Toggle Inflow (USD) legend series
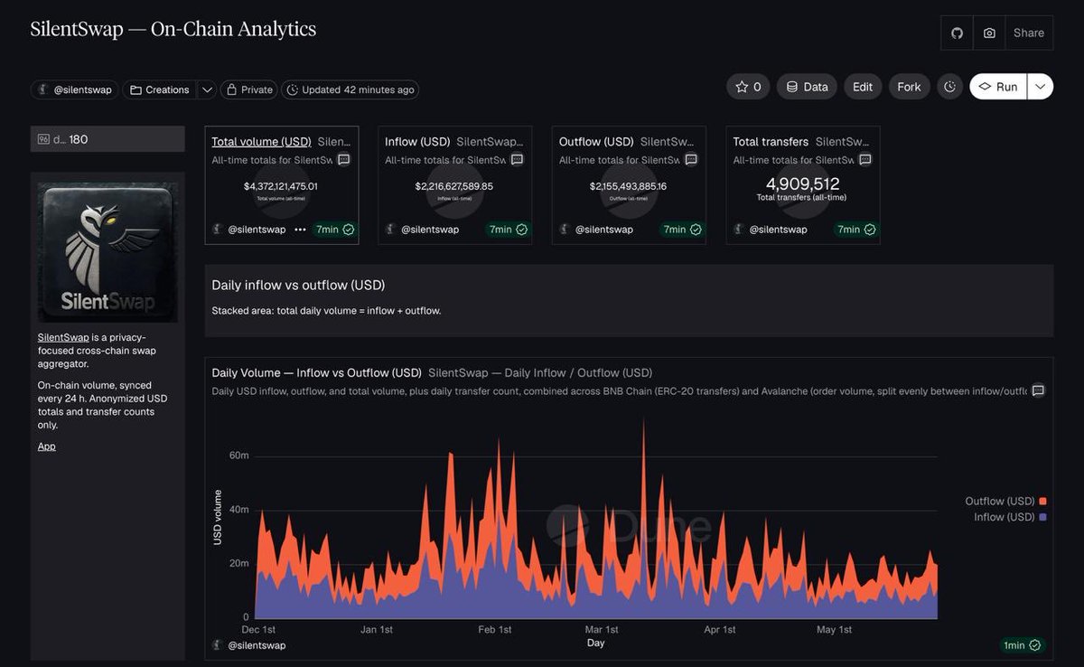 click(x=1010, y=517)
